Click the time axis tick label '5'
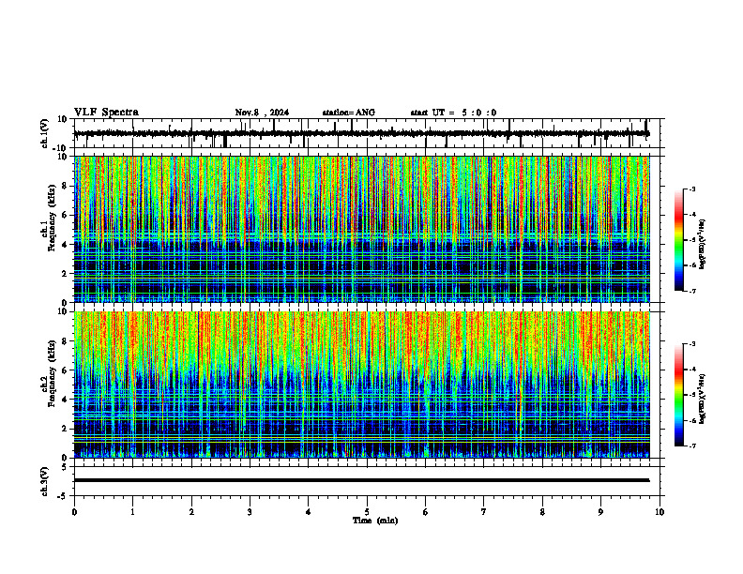The width and height of the screenshot is (743, 574). click(367, 512)
